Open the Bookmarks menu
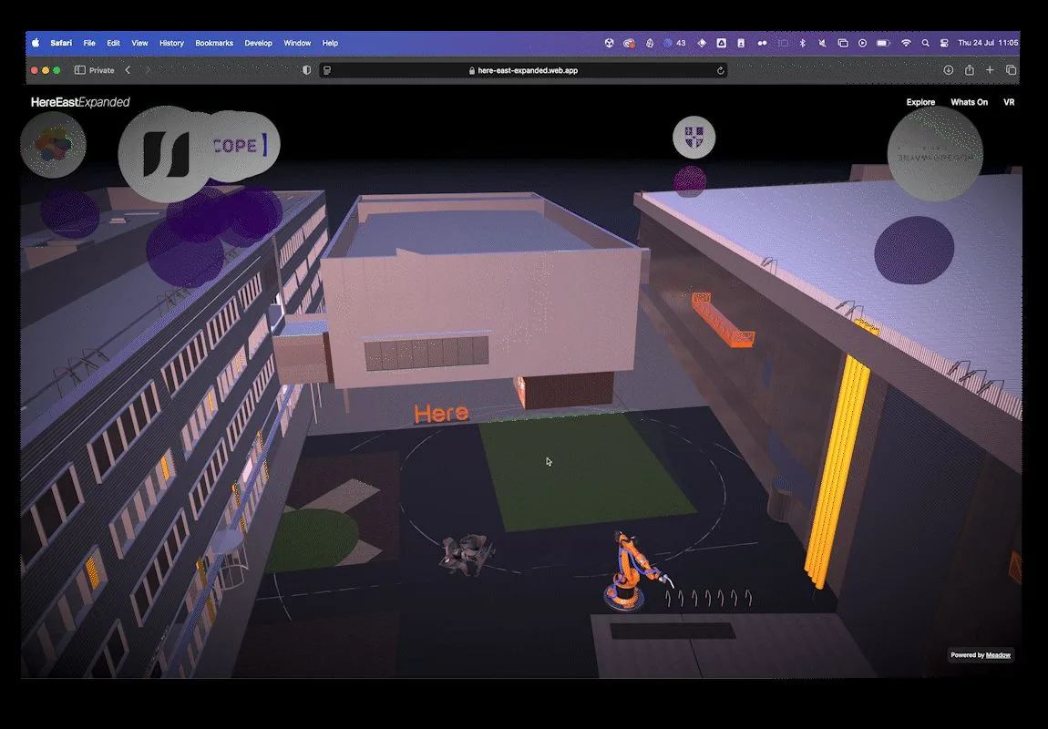 pyautogui.click(x=213, y=43)
